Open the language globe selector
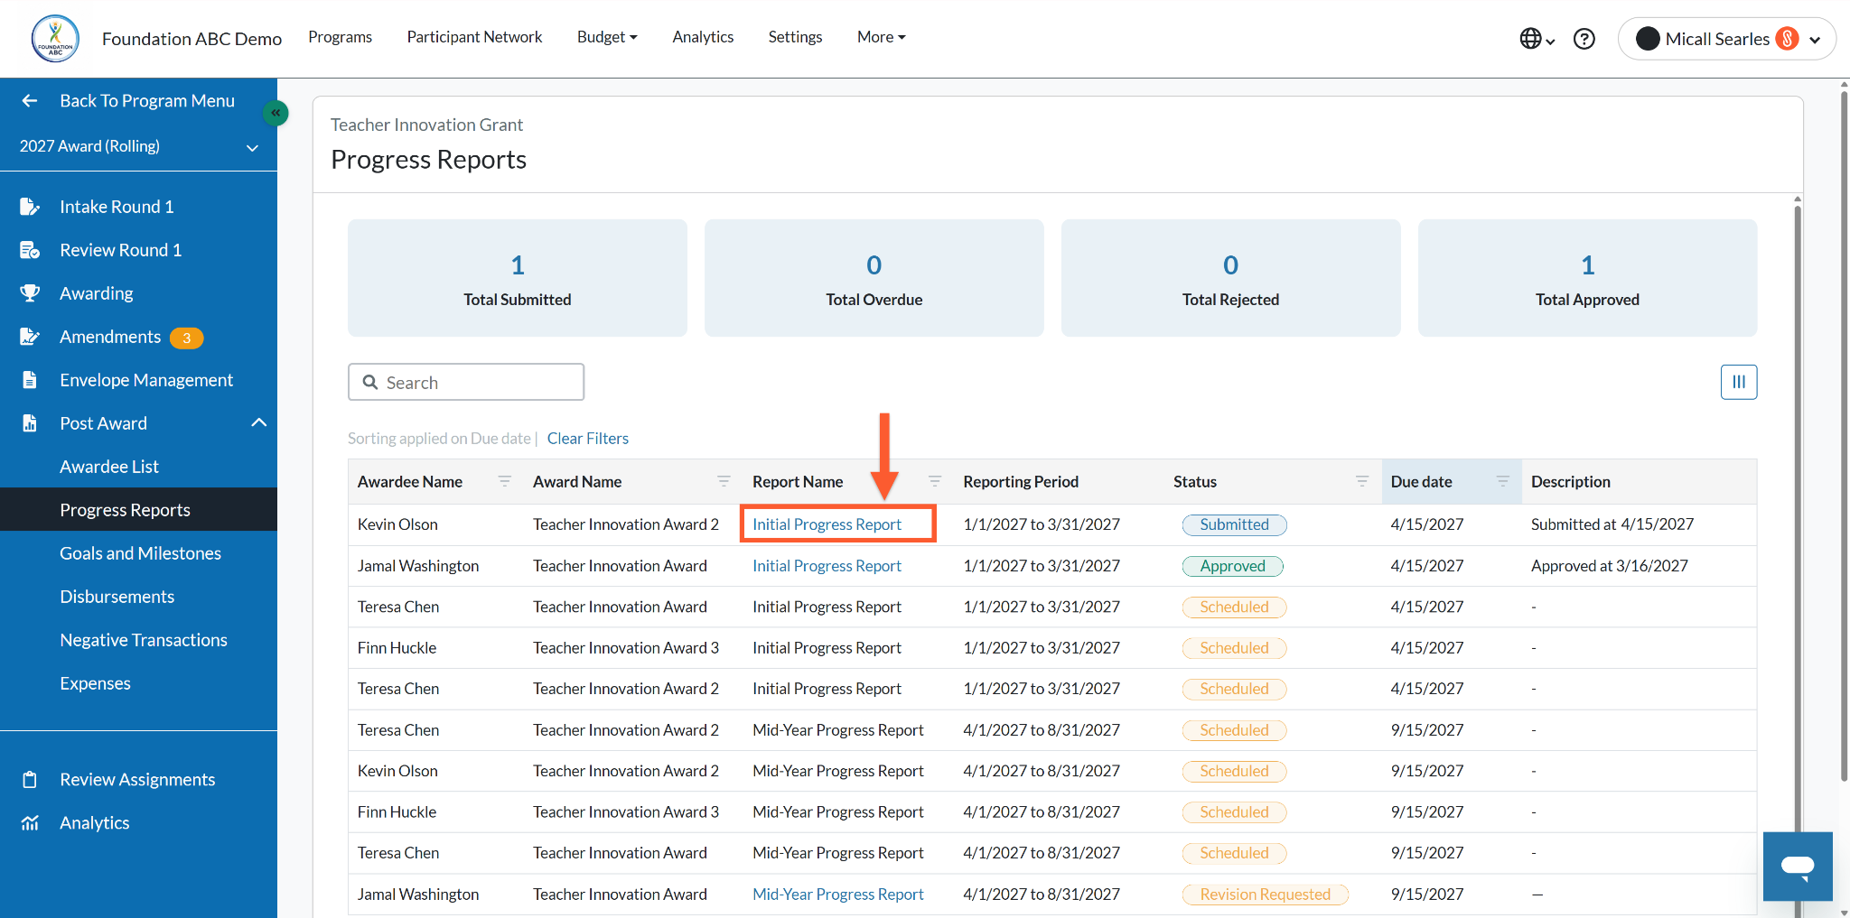This screenshot has width=1850, height=918. tap(1537, 39)
